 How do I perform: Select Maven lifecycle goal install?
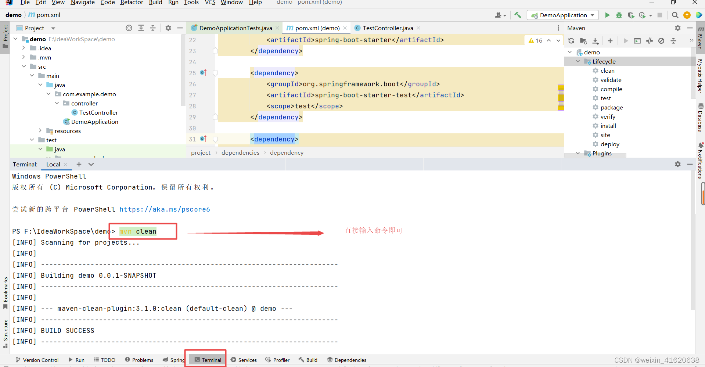(x=608, y=126)
